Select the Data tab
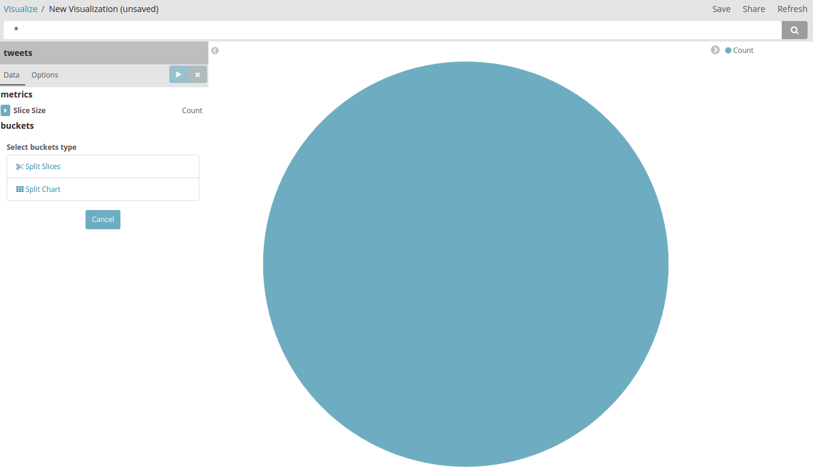Image resolution: width=813 pixels, height=476 pixels. click(x=11, y=75)
